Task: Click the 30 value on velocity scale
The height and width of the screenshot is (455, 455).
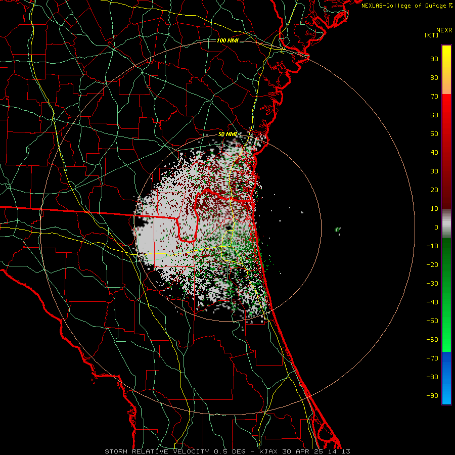Action: tap(434, 171)
